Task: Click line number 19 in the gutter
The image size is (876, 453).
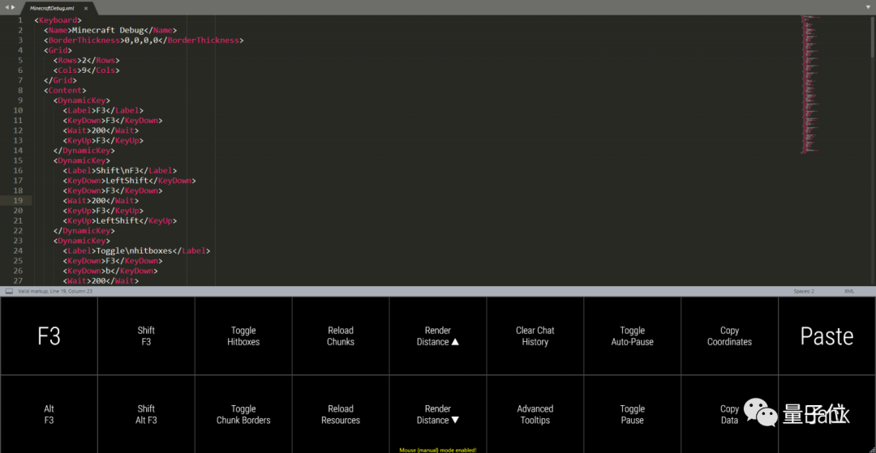Action: (19, 200)
